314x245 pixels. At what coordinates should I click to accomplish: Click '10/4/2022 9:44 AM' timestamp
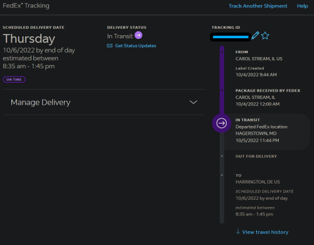coord(256,75)
